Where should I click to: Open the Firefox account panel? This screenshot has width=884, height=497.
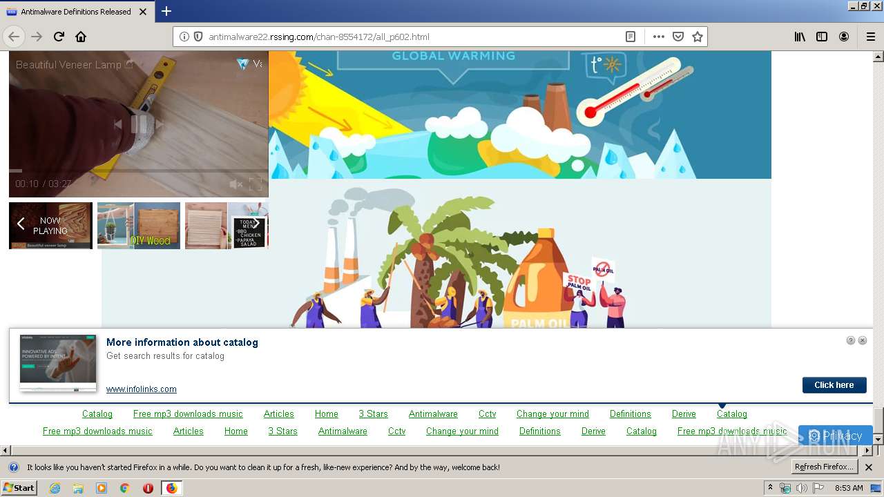[x=844, y=37]
